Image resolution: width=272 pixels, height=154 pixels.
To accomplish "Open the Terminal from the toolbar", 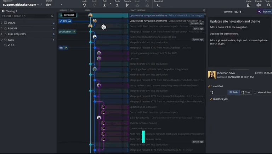I will coord(158,5).
